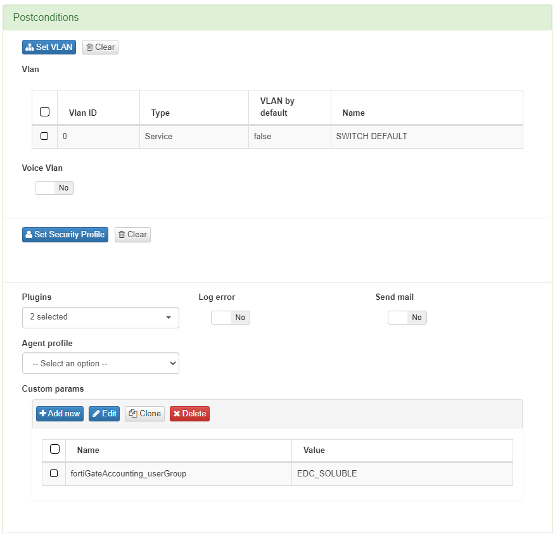
Task: Select all rows in Vlan table
Action: pyautogui.click(x=44, y=112)
